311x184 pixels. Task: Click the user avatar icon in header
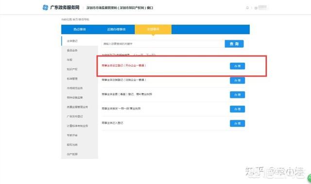point(256,8)
